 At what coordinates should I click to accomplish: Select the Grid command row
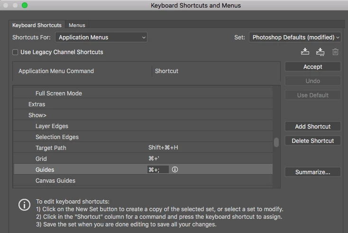(x=143, y=158)
